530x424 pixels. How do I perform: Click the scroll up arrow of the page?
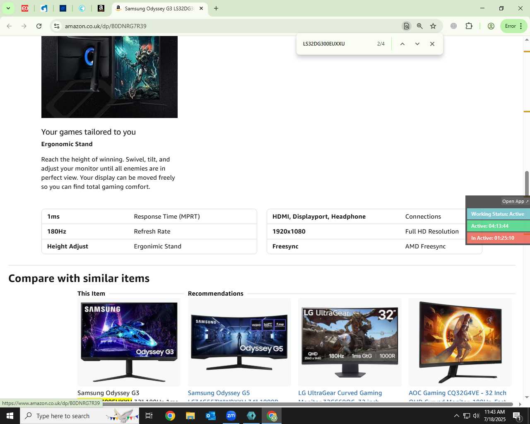527,40
